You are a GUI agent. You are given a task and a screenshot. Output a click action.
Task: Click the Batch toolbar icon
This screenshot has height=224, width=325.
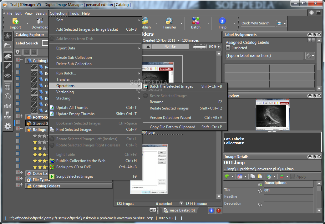coord(196,21)
